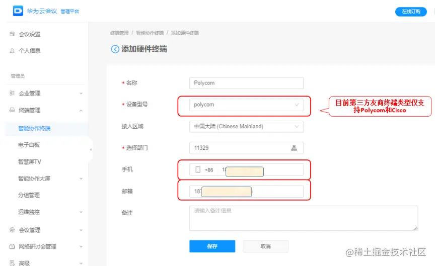
Task: Open the department tree picker icon
Action: coord(294,148)
